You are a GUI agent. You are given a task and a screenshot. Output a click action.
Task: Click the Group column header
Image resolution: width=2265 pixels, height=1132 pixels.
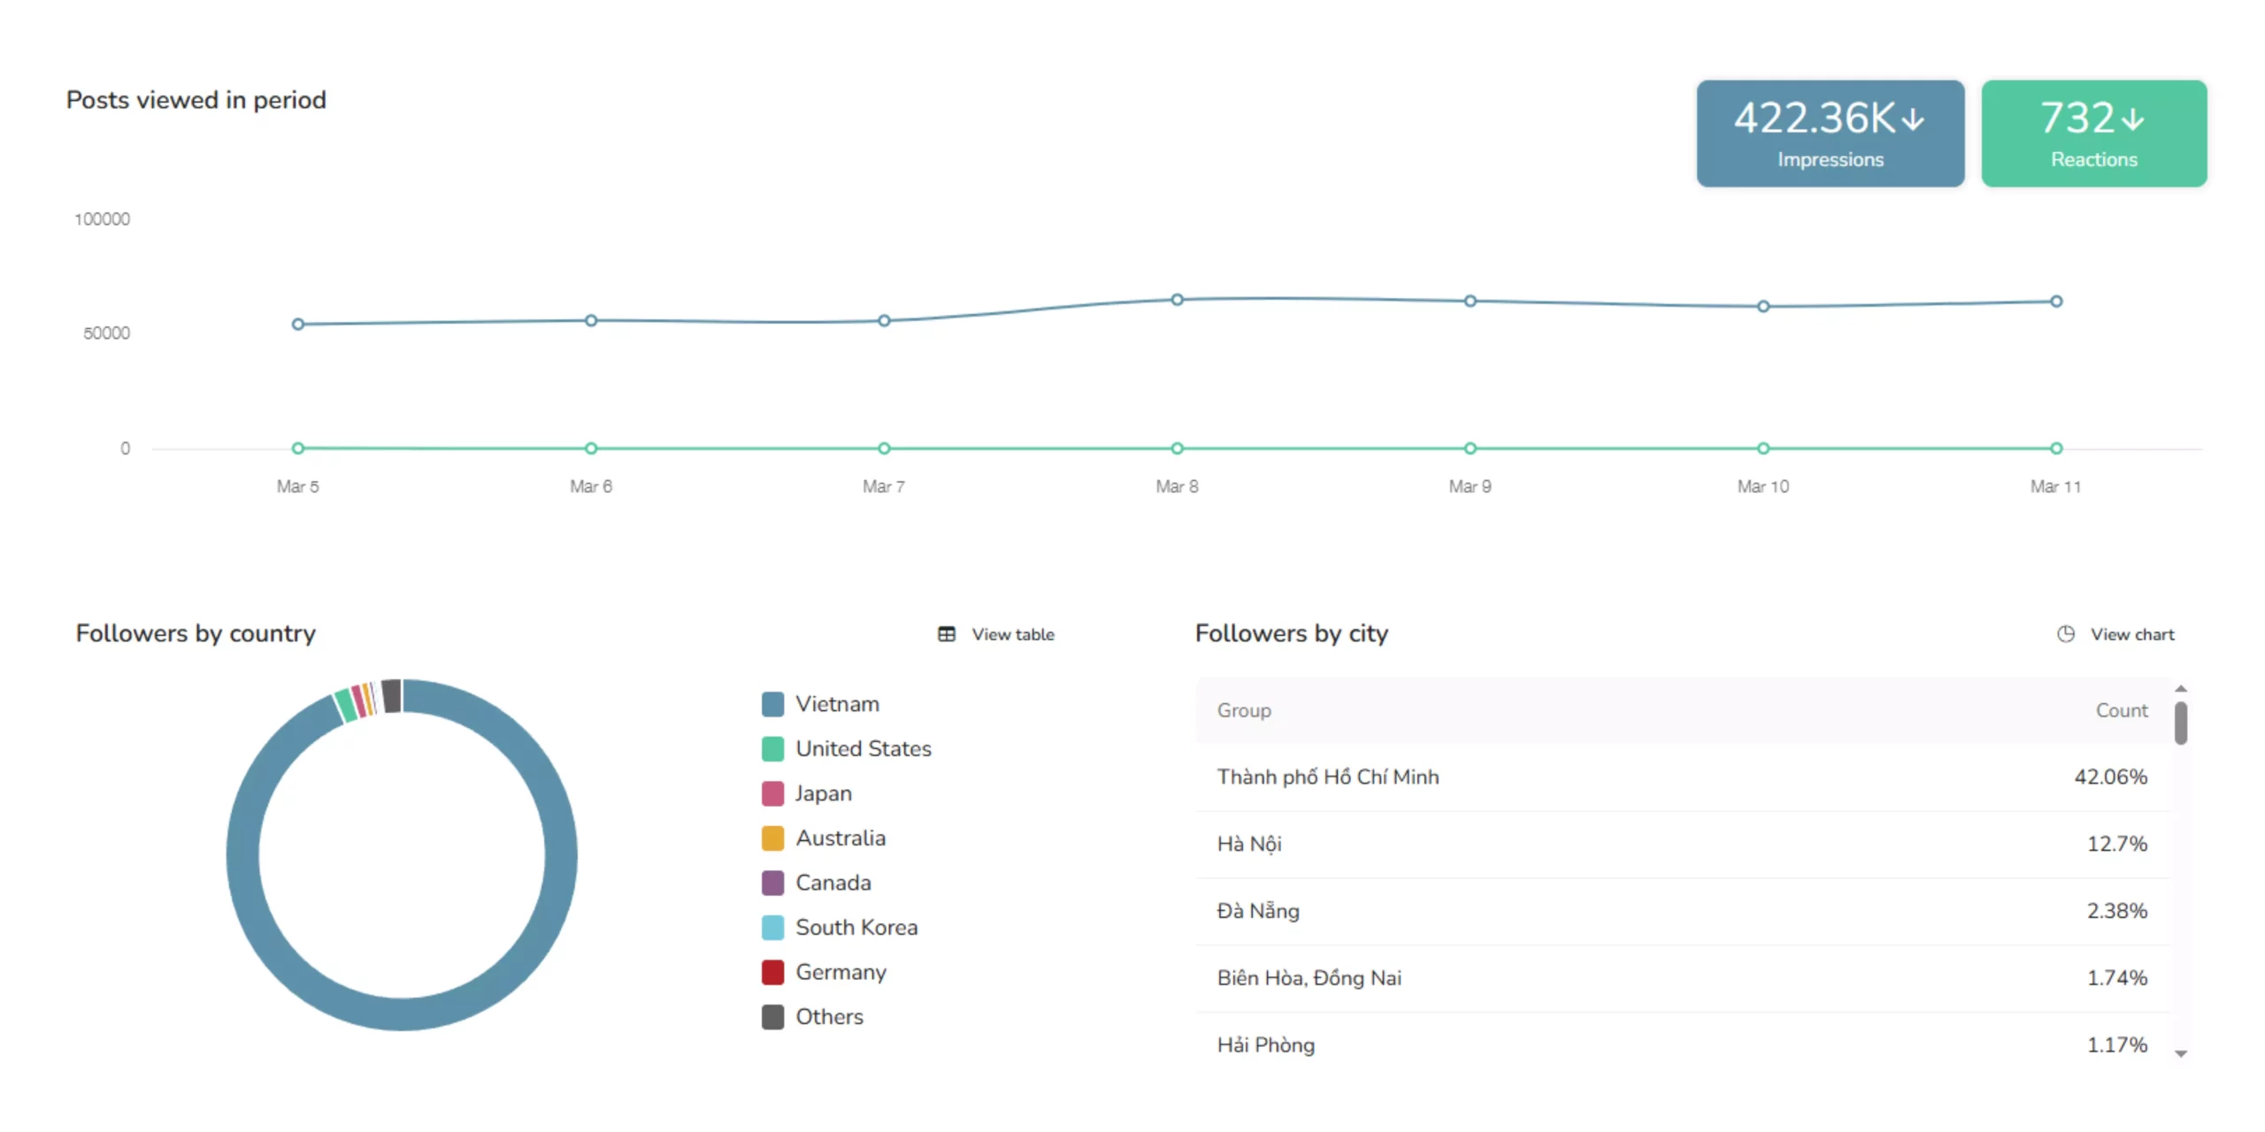pos(1243,710)
